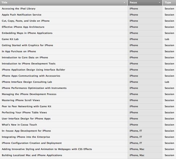Click the "Lab" type in Game Kit Lab row
Screen dimensions: 176x159
pos(167,39)
